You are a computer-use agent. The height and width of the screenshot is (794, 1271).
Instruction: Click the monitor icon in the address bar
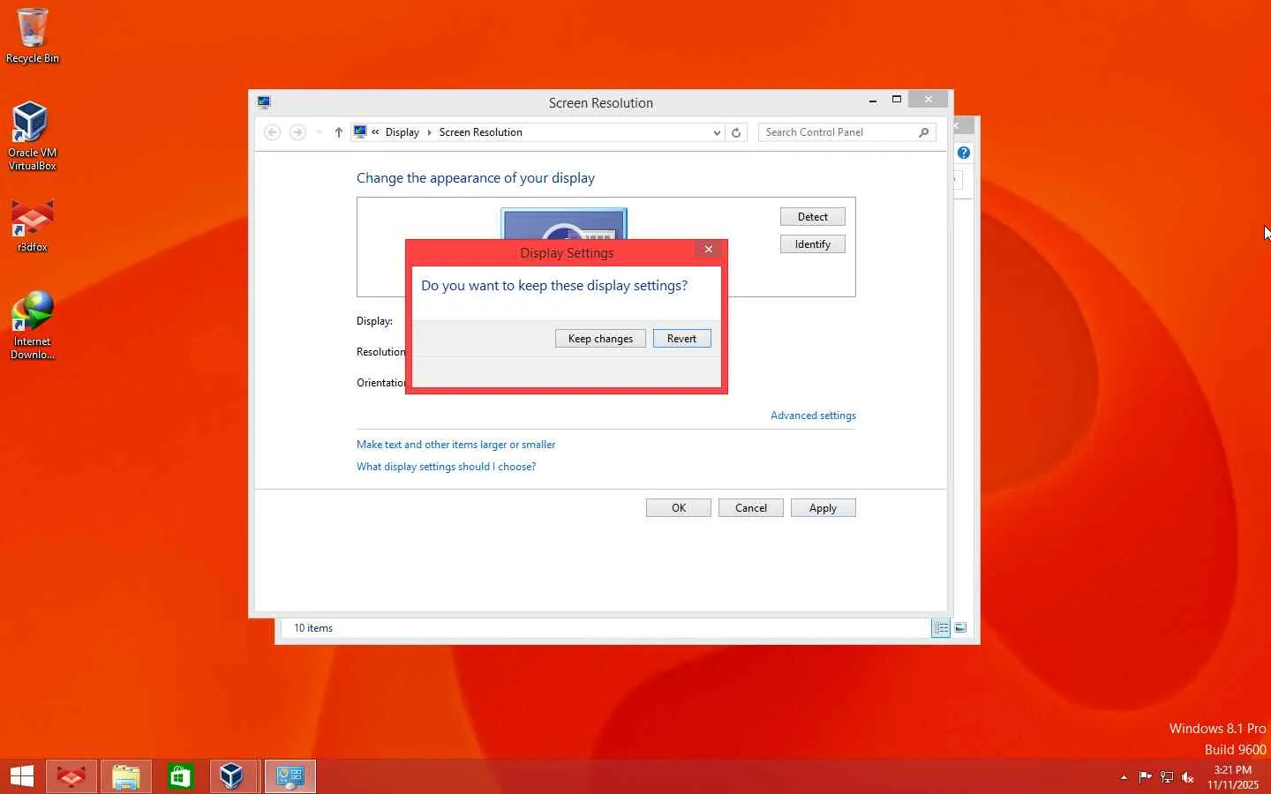point(360,132)
